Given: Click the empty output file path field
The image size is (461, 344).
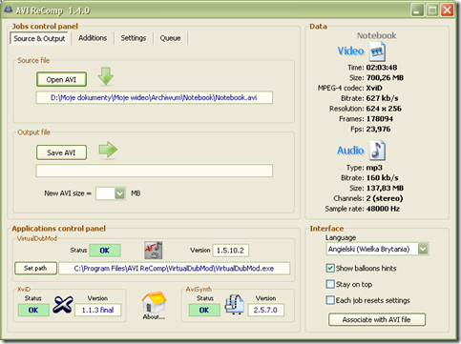Looking at the screenshot, I should tap(154, 171).
